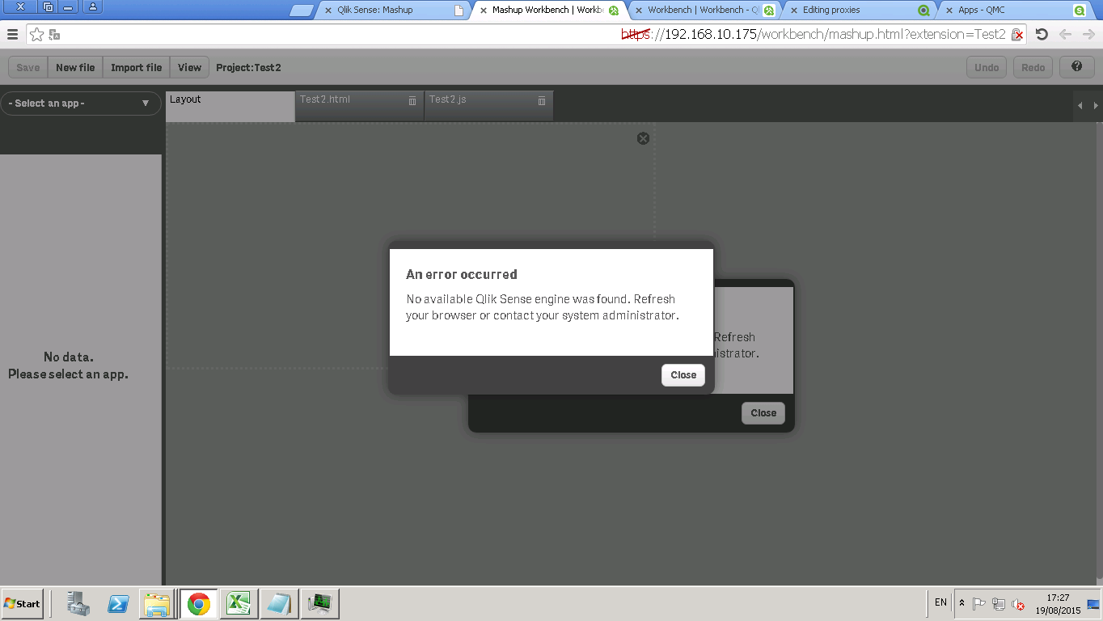Click the New file button
1103x621 pixels.
(75, 67)
